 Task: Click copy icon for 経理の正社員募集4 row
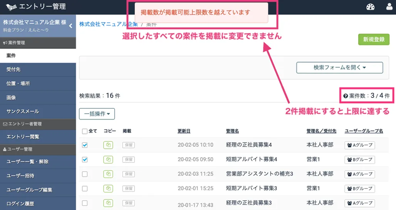[108, 145]
